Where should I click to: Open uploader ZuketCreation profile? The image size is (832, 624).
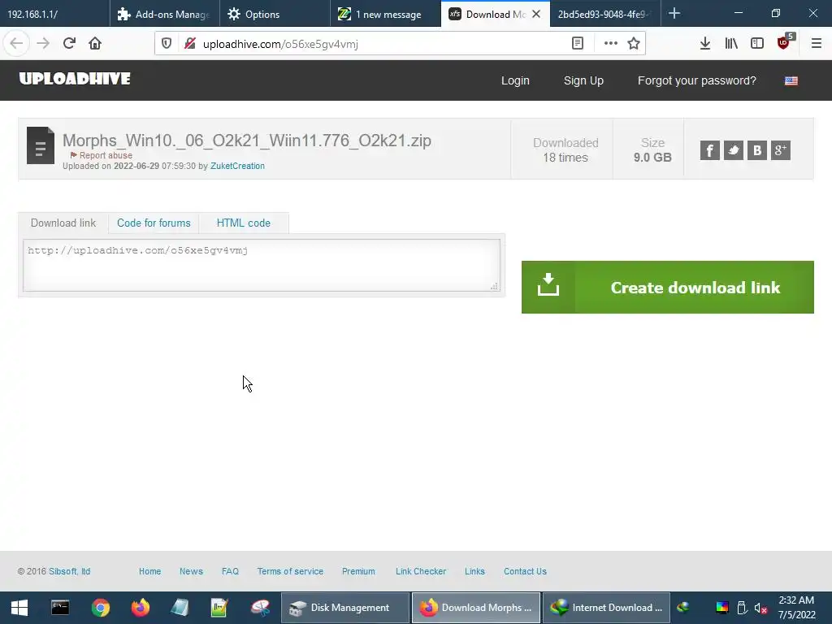(238, 166)
